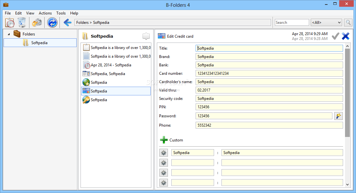Click the Custom label link
This screenshot has height=193, width=356.
176,140
